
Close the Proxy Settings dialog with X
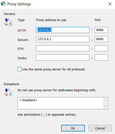click(x=110, y=4)
